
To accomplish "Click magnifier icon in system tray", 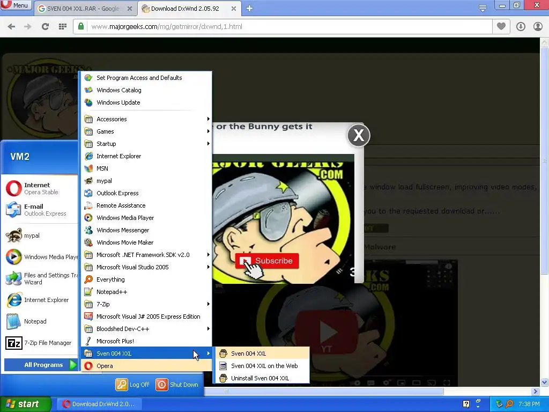I will [x=509, y=404].
